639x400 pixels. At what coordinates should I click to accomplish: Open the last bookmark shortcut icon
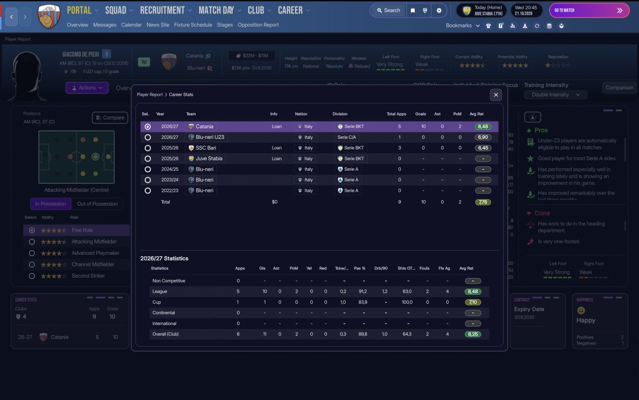point(562,25)
